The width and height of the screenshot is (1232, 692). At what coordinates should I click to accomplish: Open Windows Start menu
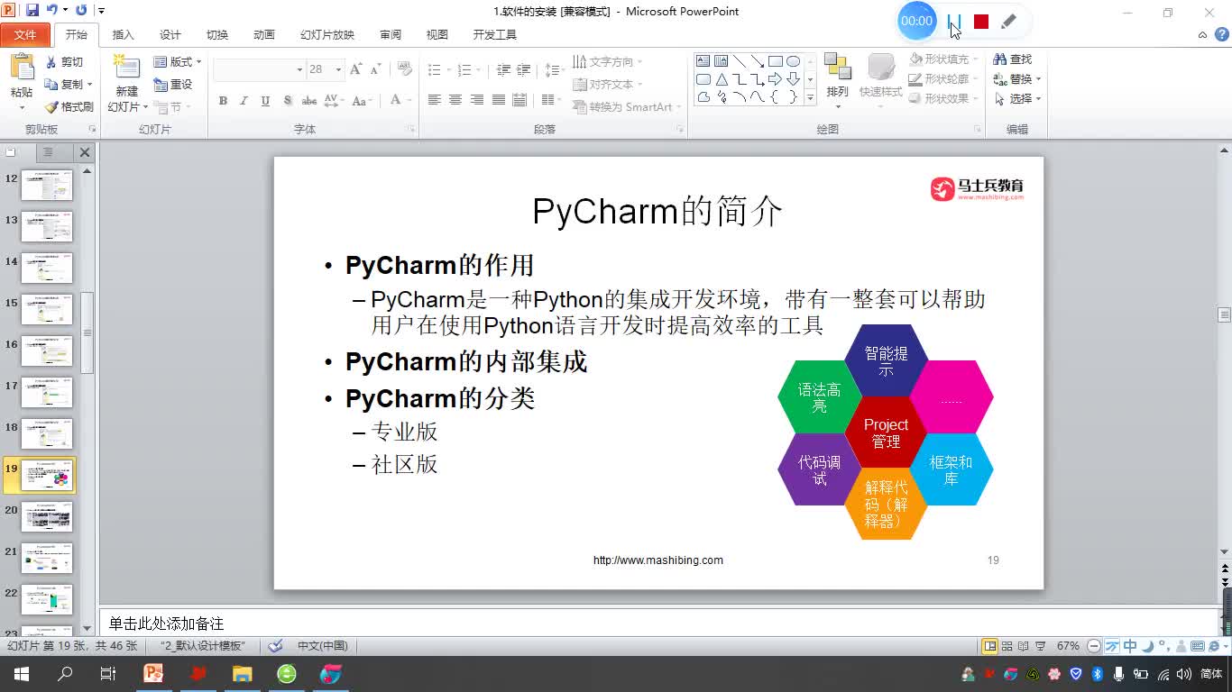click(x=21, y=674)
